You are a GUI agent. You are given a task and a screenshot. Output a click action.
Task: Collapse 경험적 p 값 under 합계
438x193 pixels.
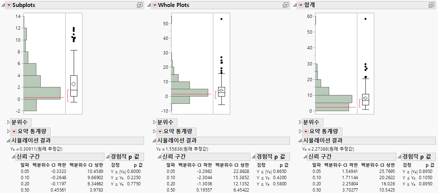tap(400, 157)
